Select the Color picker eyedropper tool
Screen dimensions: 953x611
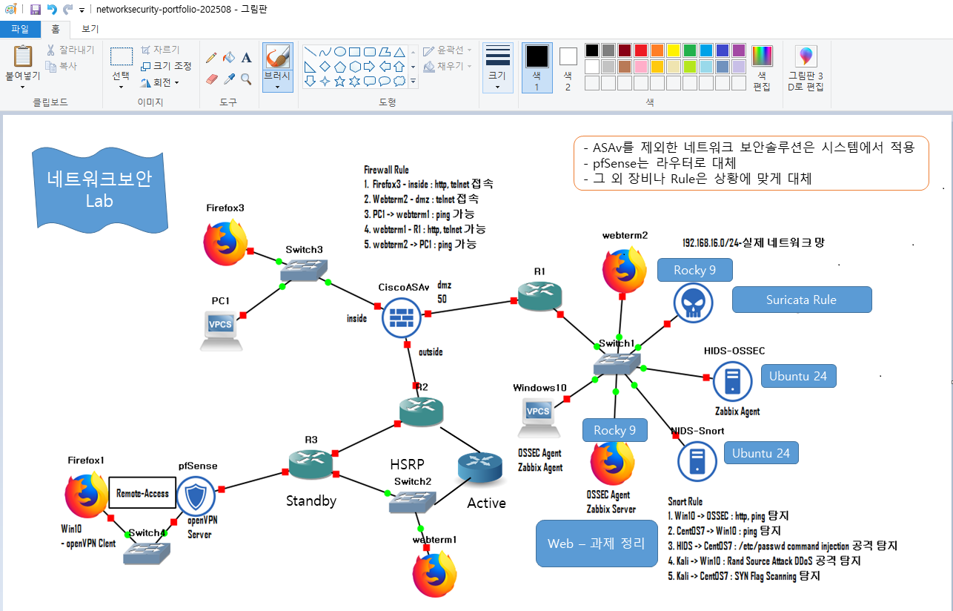(229, 79)
